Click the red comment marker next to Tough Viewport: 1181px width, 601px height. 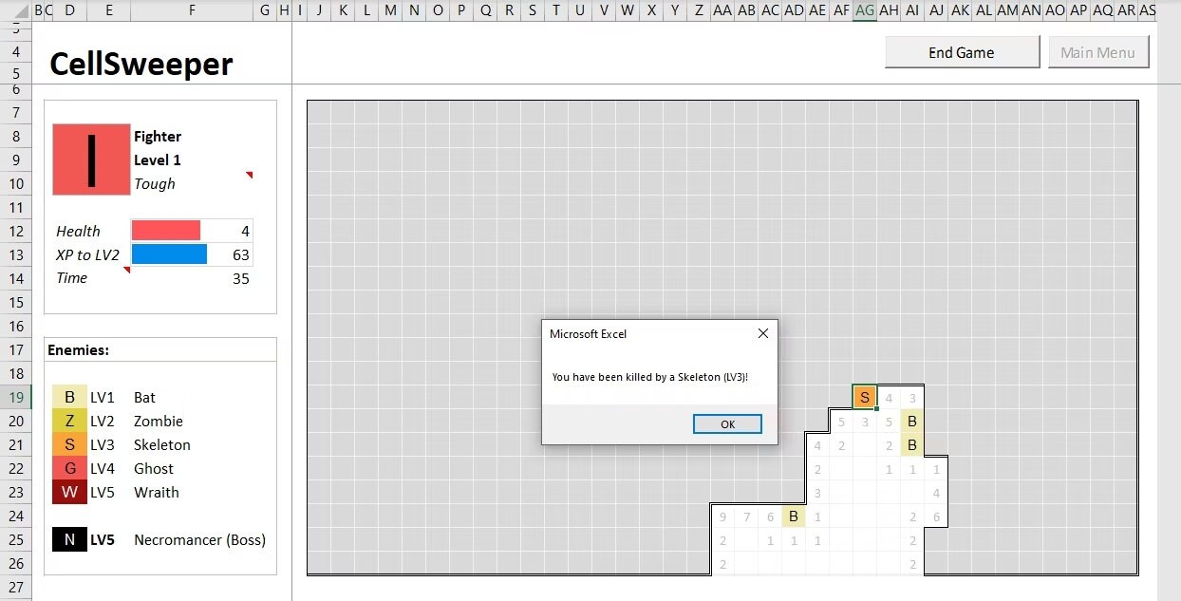pyautogui.click(x=250, y=175)
